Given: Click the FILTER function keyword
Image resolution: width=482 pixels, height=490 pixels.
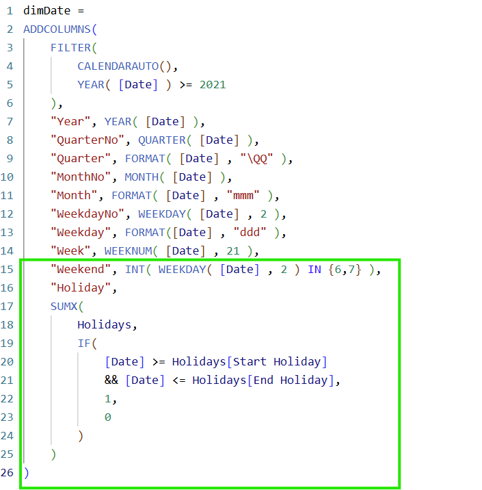Looking at the screenshot, I should tap(70, 48).
